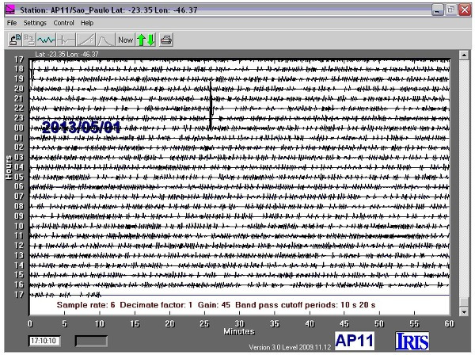
Task: Click the 60 minute axis tick label
Action: point(449,324)
